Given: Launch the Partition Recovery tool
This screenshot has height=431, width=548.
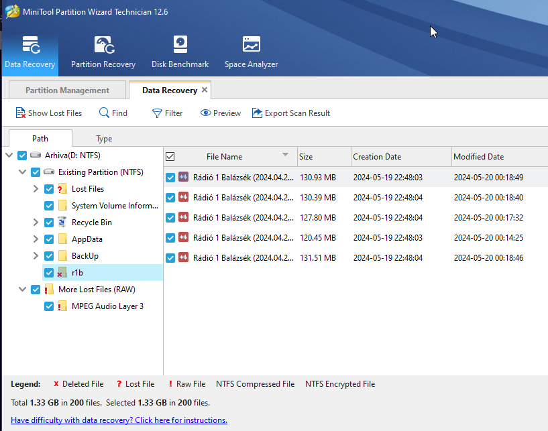Looking at the screenshot, I should click(103, 52).
